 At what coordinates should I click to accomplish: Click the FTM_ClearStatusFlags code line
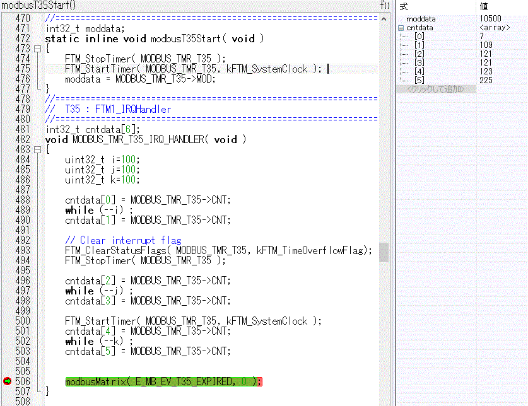[x=218, y=250]
